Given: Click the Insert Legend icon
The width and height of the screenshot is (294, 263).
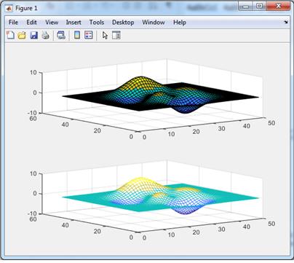Looking at the screenshot, I should (x=89, y=36).
